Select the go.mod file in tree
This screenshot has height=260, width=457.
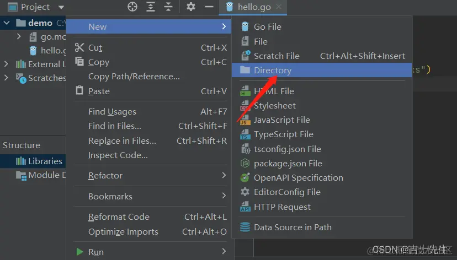click(x=47, y=37)
